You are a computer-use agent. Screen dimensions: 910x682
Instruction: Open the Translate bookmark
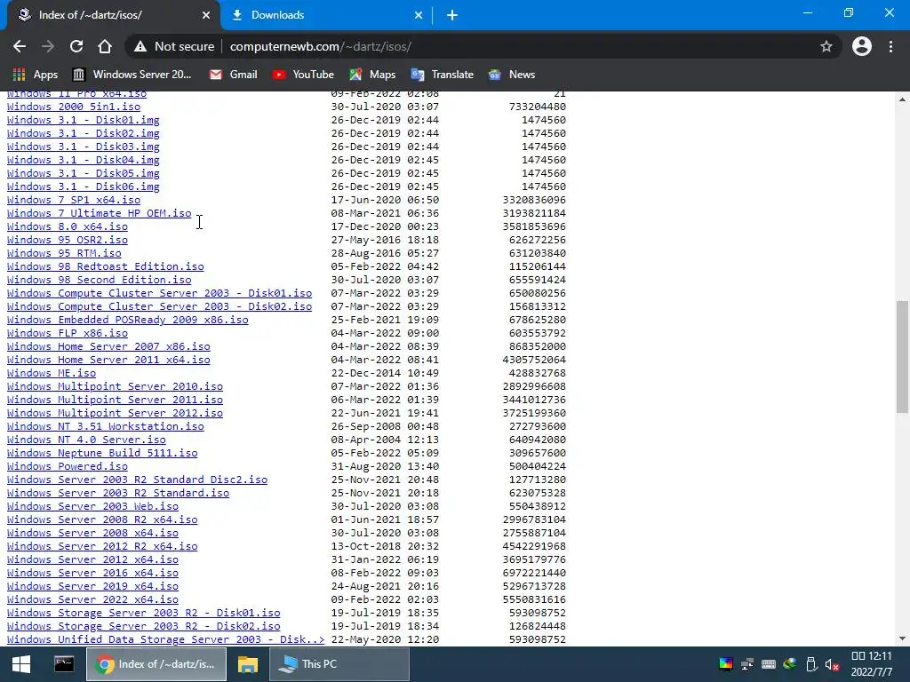point(443,75)
